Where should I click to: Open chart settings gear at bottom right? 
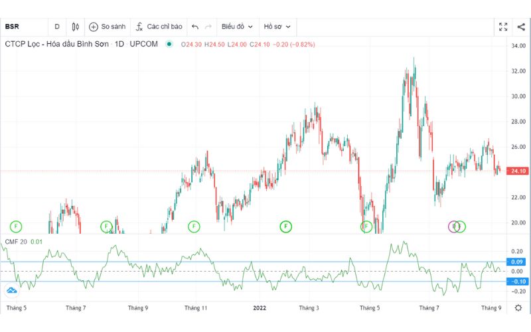tap(518, 308)
